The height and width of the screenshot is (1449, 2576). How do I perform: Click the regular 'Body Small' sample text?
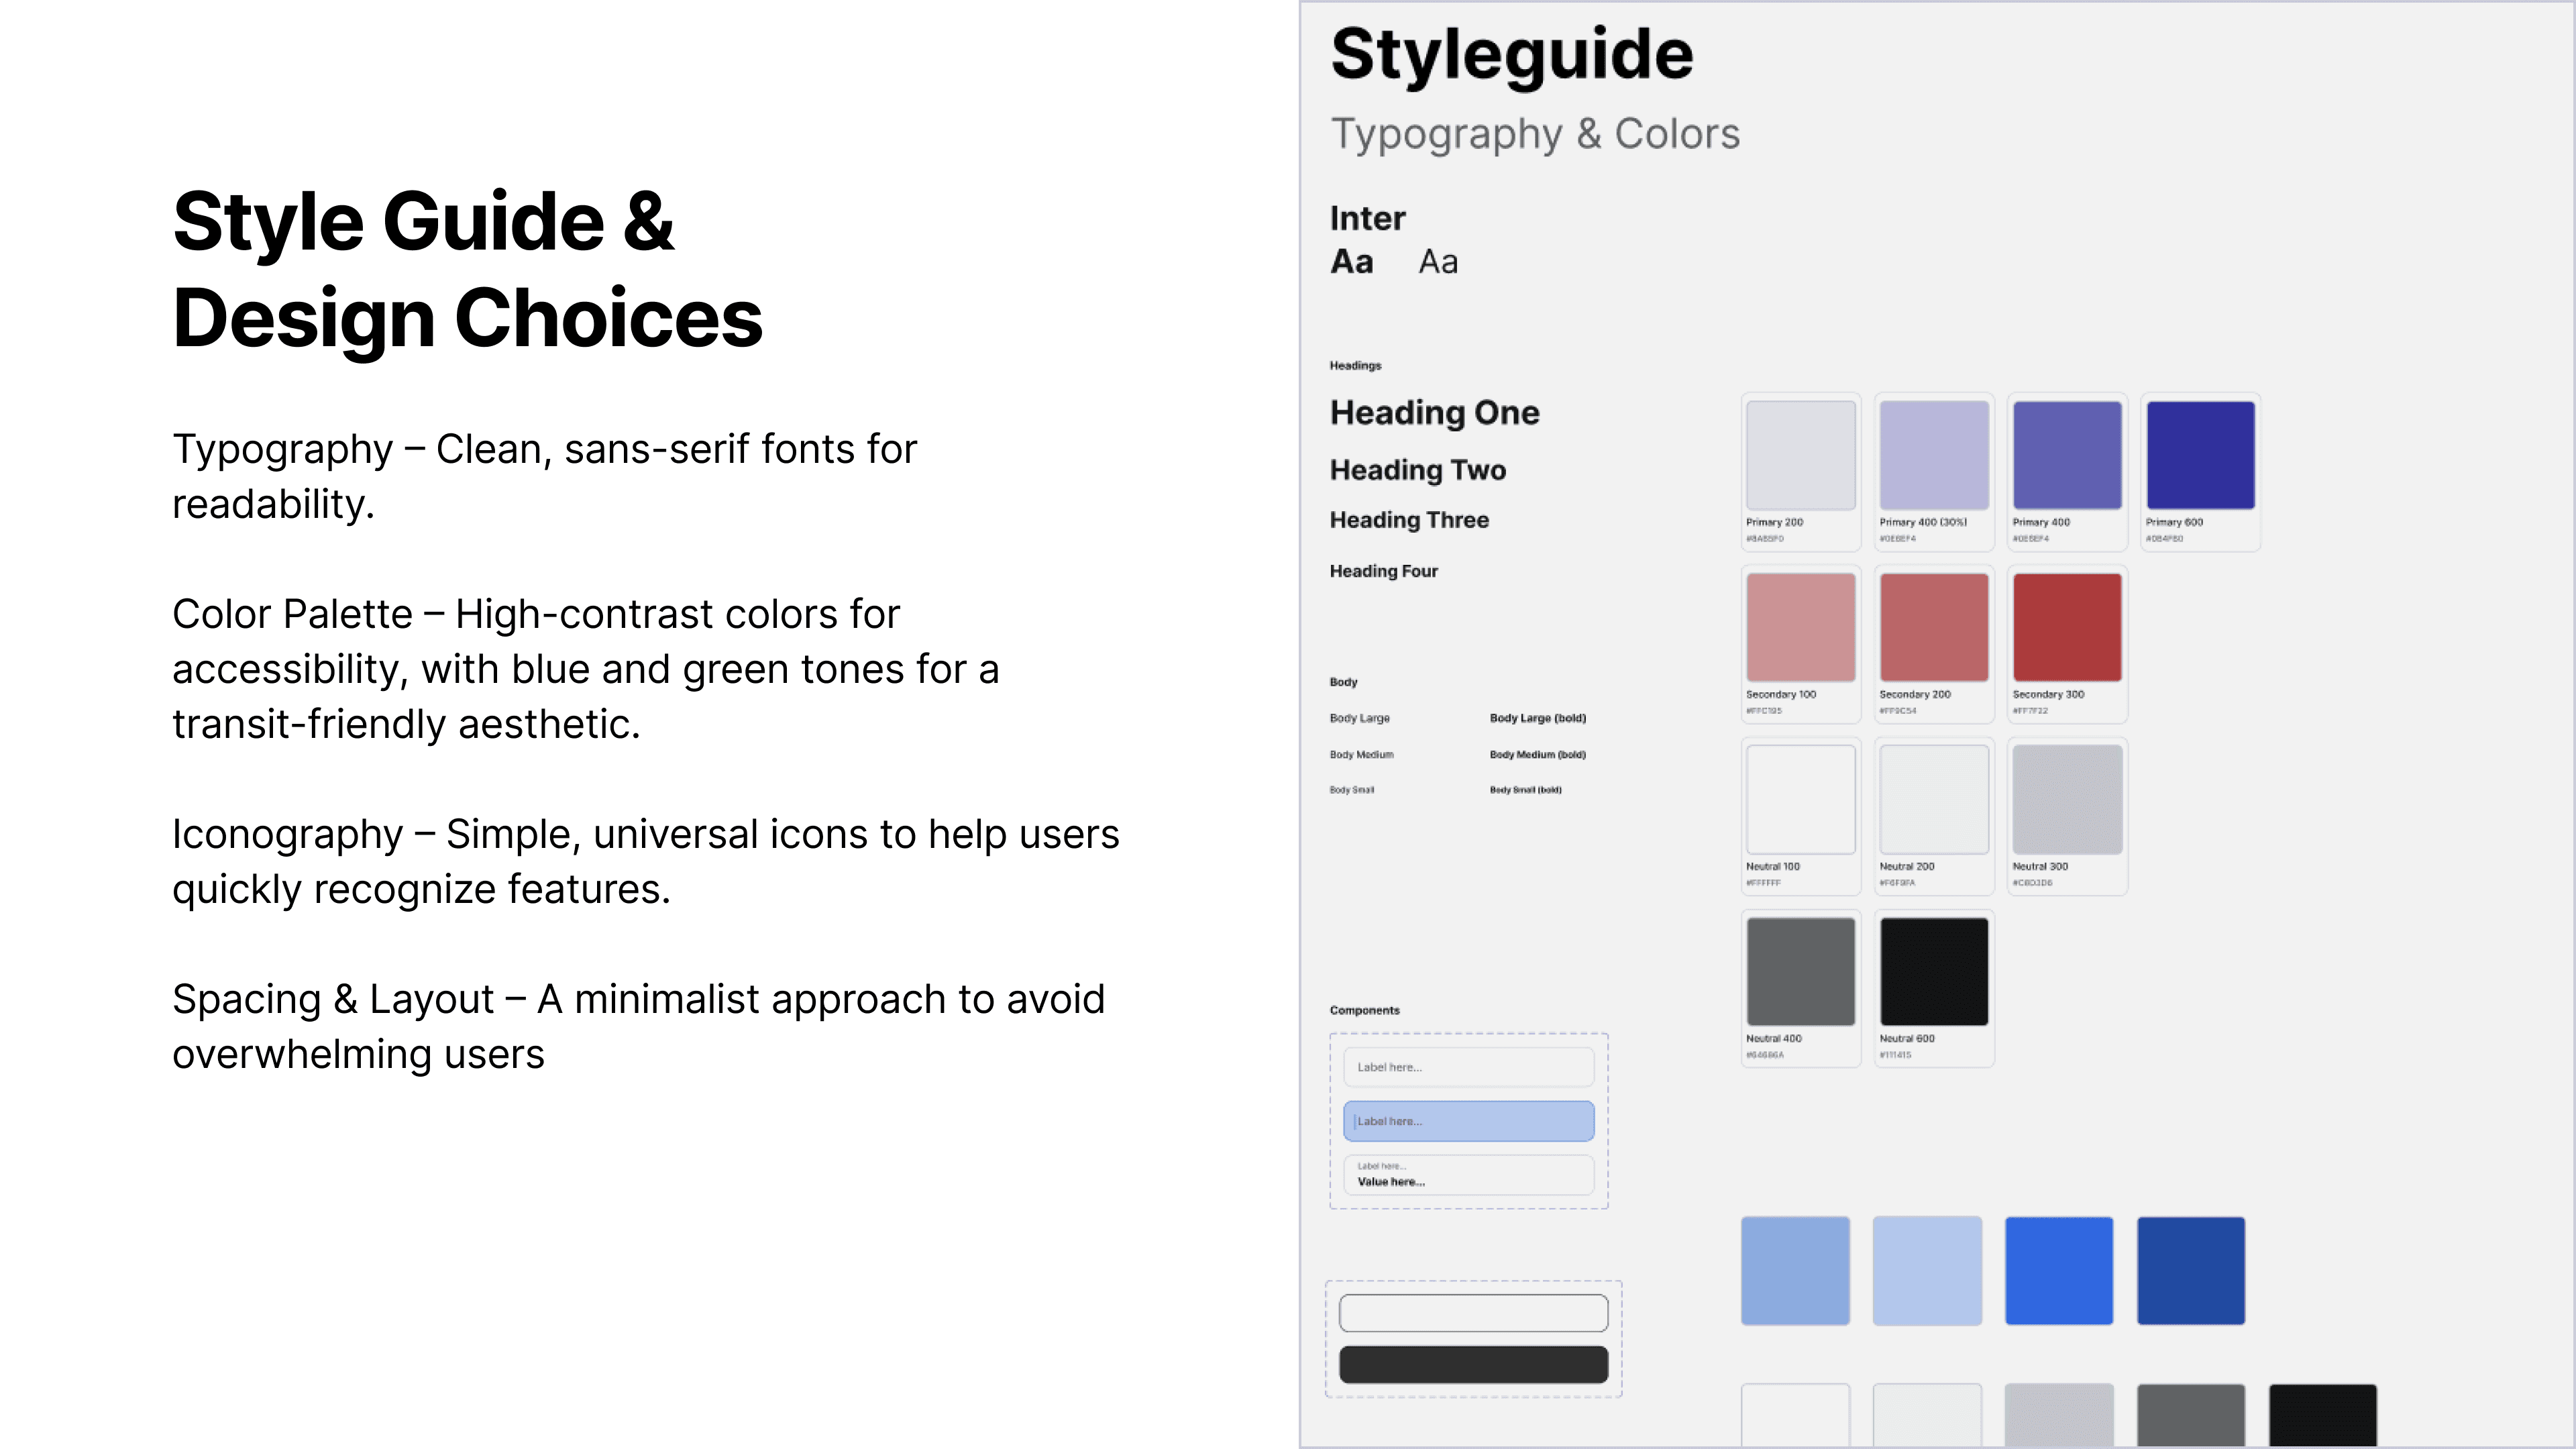[1351, 790]
